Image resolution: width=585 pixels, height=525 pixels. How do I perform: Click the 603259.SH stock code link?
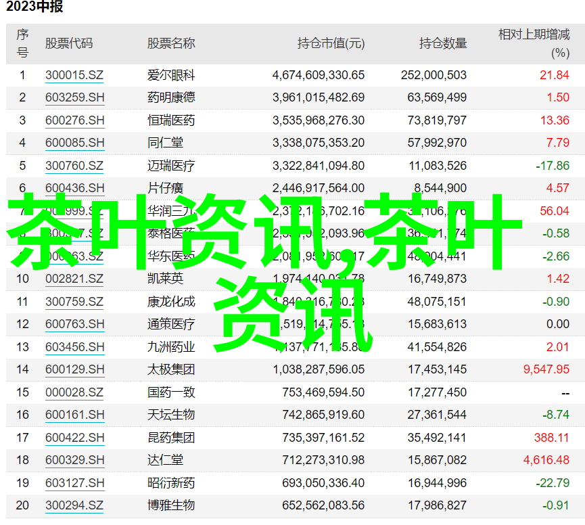(75, 97)
